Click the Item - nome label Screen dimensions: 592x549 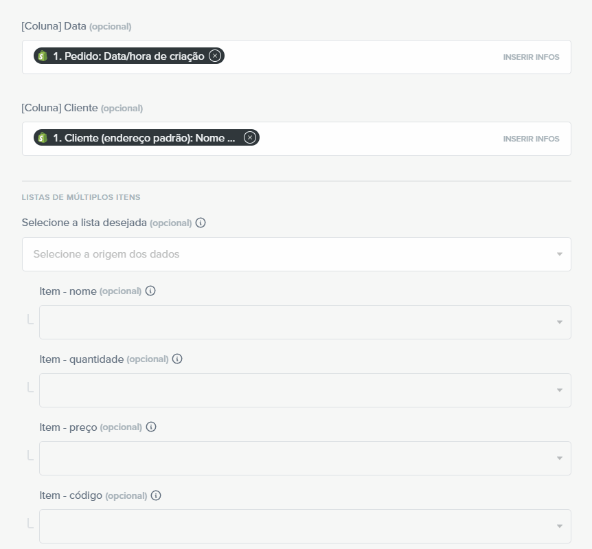point(68,291)
